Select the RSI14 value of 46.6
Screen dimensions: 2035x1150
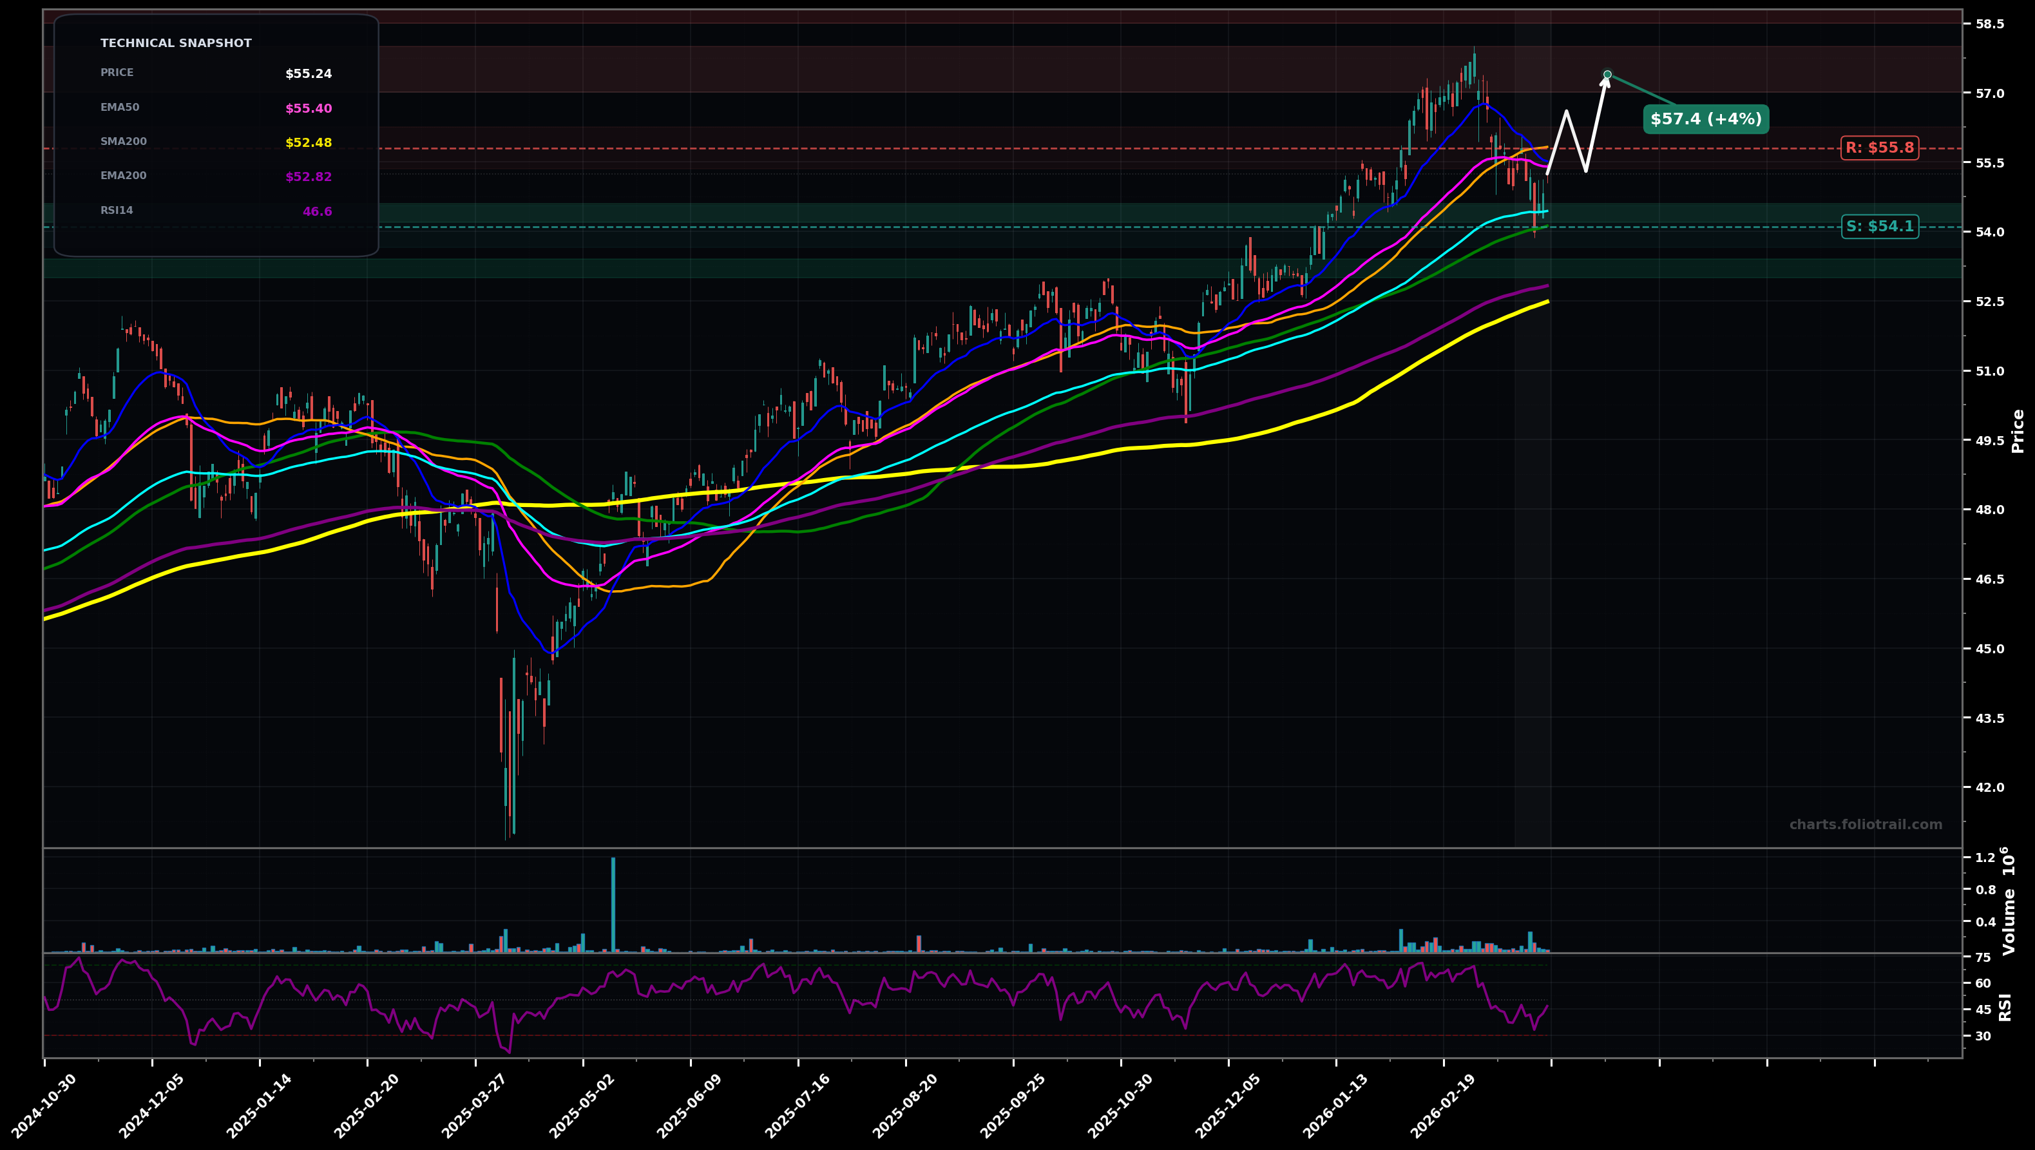(x=318, y=210)
